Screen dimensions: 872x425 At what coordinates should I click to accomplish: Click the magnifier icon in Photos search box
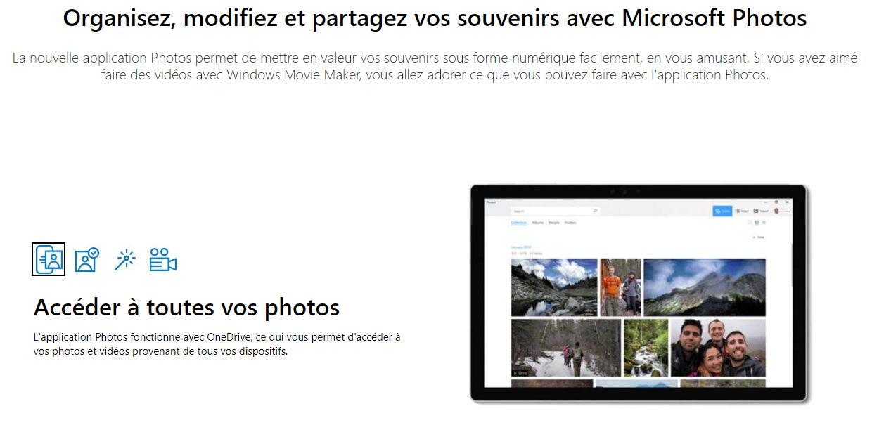pyautogui.click(x=595, y=211)
